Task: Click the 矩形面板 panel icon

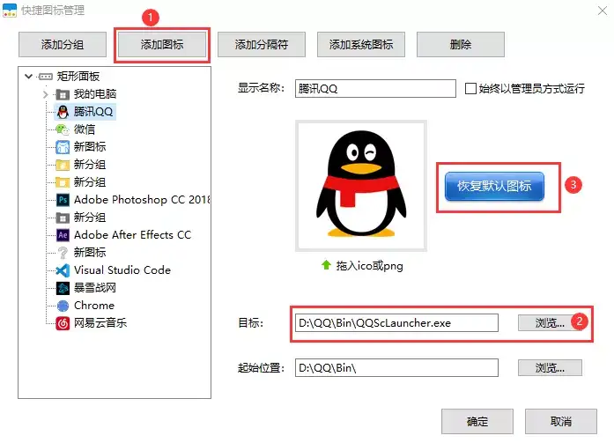Action: (46, 77)
